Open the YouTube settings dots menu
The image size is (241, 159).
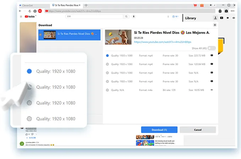[168, 16]
